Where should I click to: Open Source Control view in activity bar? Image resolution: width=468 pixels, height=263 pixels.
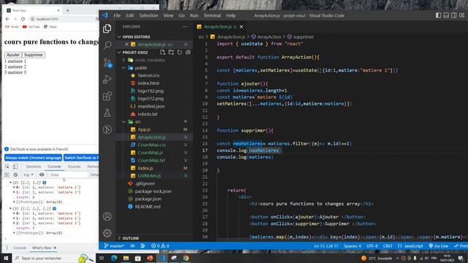107,62
